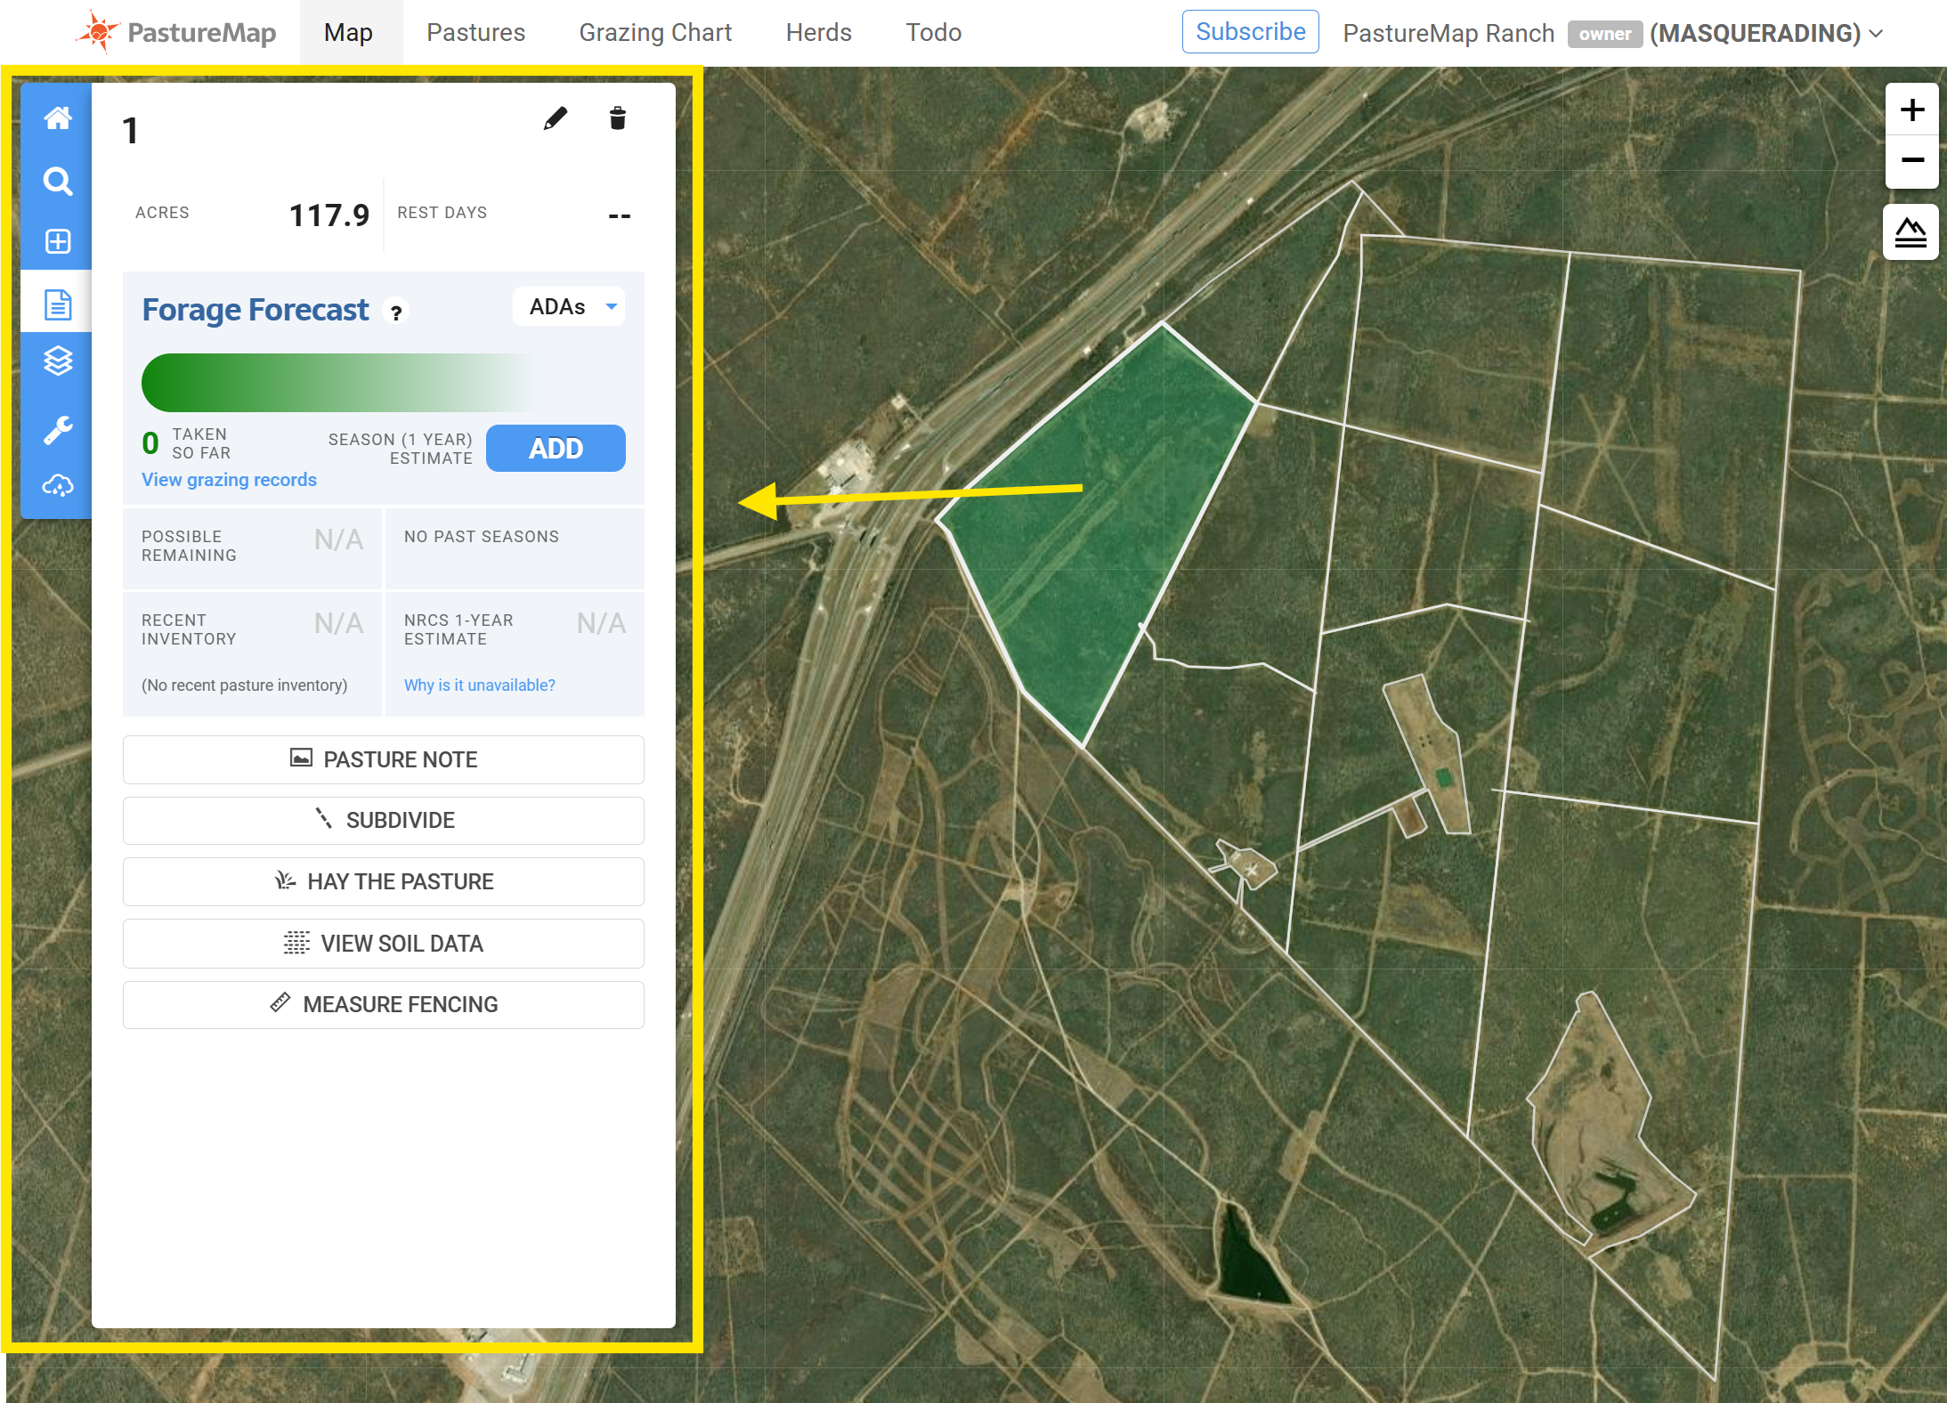Open the ADAs units dropdown
The height and width of the screenshot is (1403, 1947).
pyautogui.click(x=569, y=306)
